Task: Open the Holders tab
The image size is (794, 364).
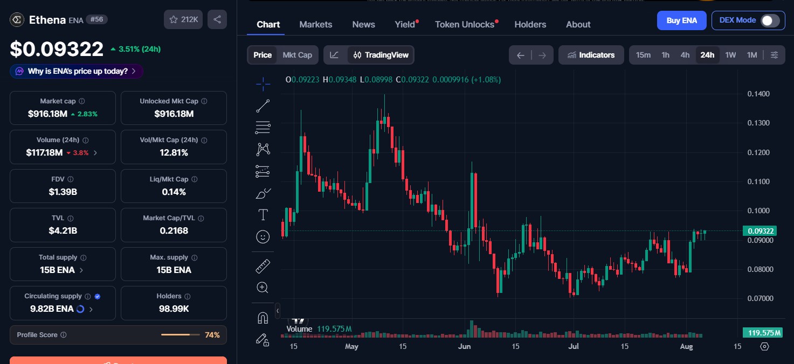Action: coord(530,24)
